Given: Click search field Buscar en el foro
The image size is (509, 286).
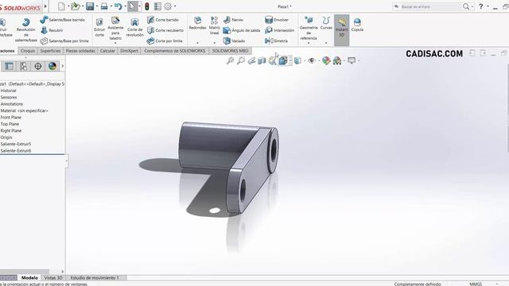Looking at the screenshot, I should pos(428,6).
